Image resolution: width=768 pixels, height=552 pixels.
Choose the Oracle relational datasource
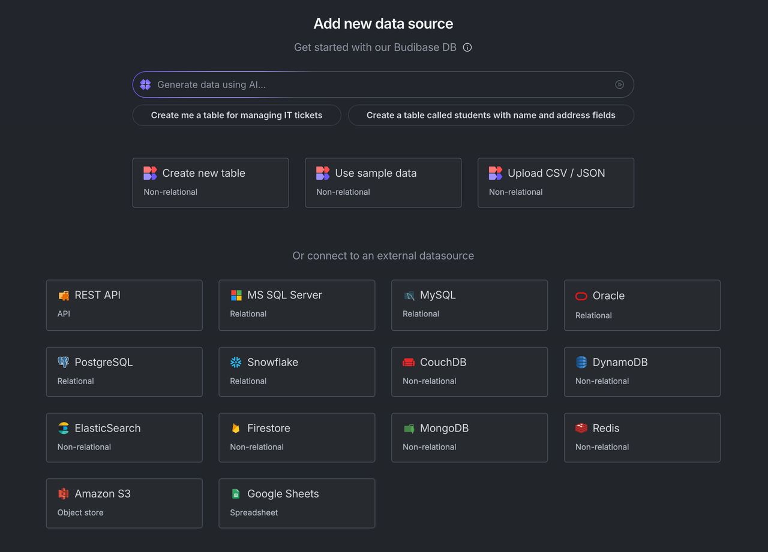(641, 304)
